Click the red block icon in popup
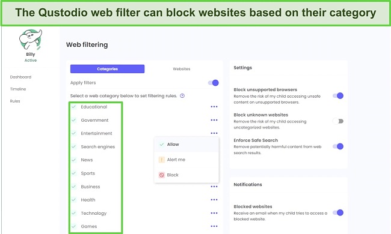 [x=162, y=175]
